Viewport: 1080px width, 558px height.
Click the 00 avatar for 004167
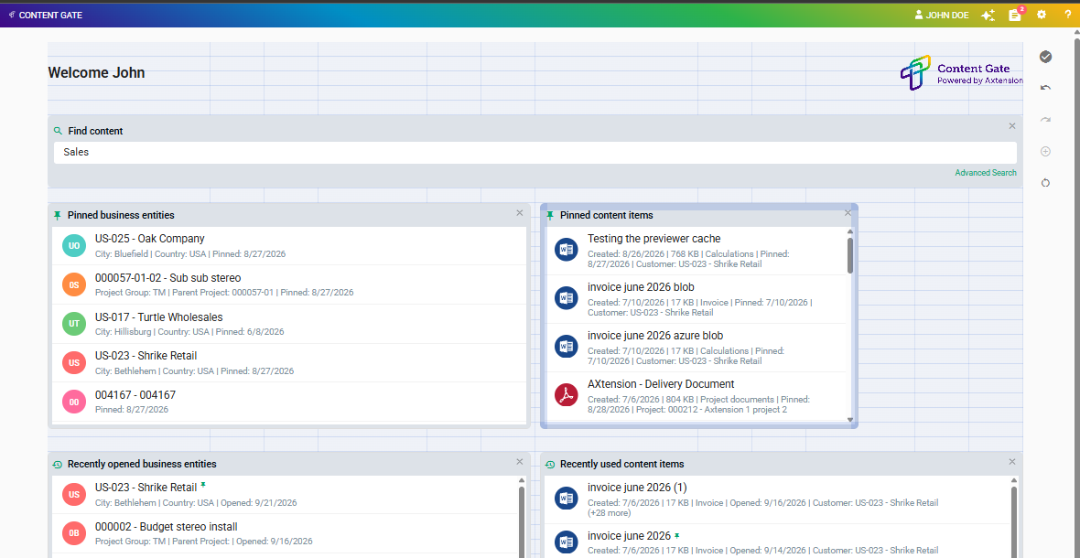[74, 402]
